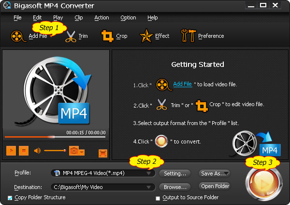Take a snapshot with the camera icon
Image resolution: width=290 pixels, height=205 pixels.
[74, 150]
